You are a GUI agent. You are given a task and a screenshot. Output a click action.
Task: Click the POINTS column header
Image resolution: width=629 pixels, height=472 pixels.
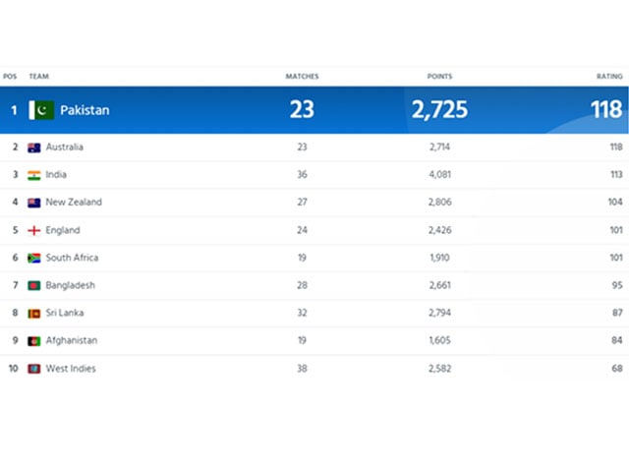[x=439, y=77]
